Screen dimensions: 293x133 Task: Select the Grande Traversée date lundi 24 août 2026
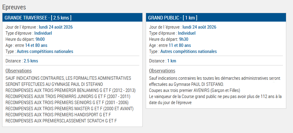(56, 27)
